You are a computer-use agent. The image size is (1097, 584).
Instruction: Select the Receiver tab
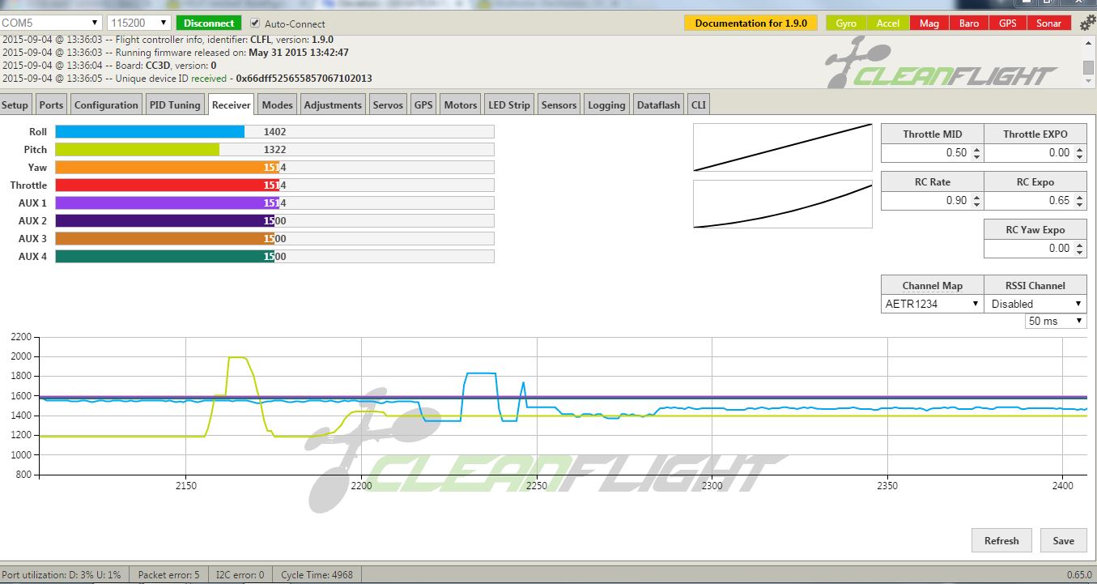[x=232, y=104]
